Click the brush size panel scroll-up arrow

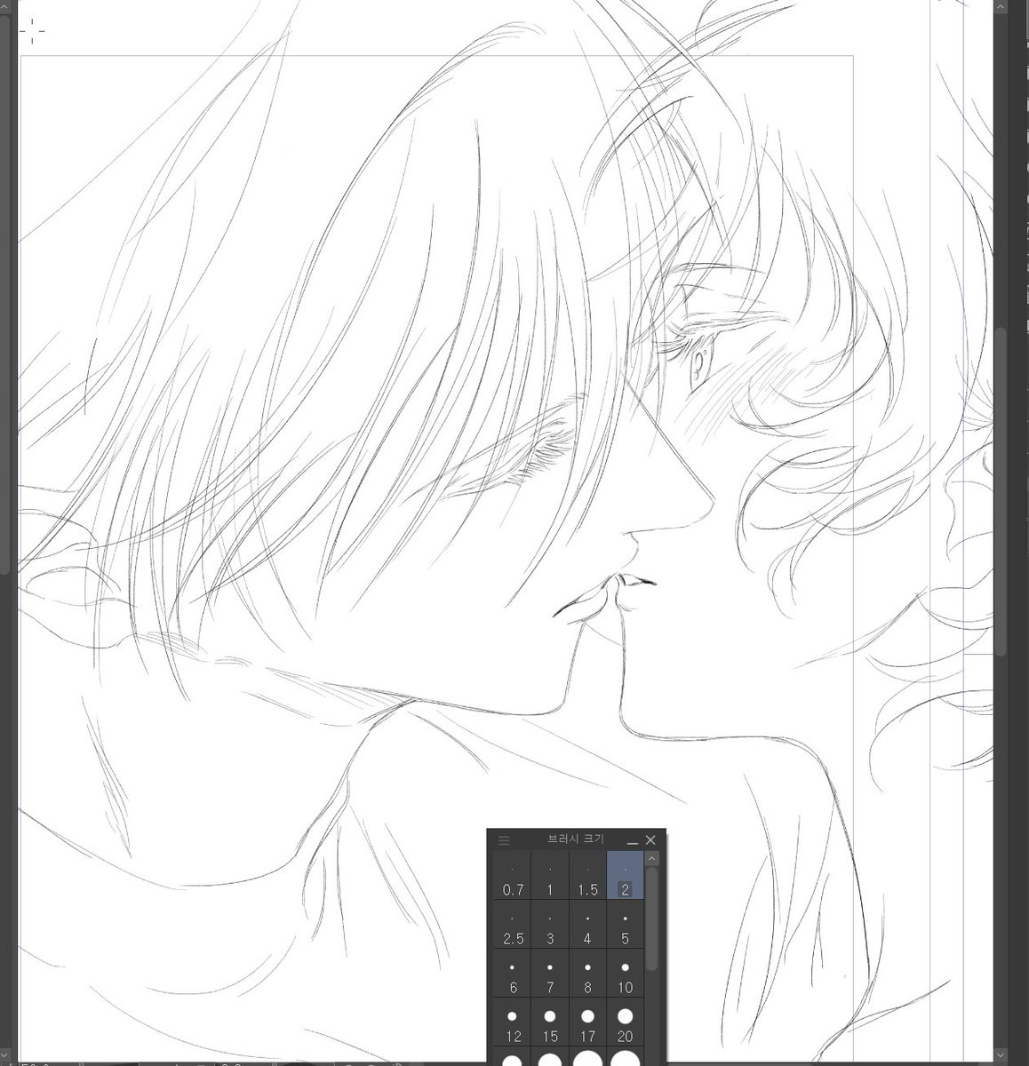coord(651,858)
